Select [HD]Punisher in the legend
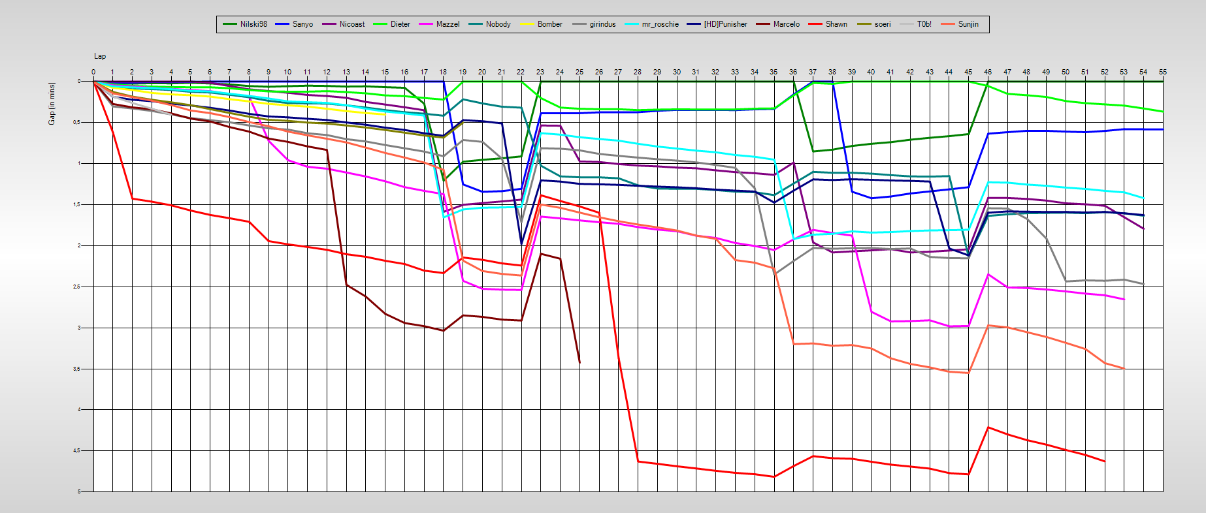The image size is (1206, 513). [x=725, y=24]
